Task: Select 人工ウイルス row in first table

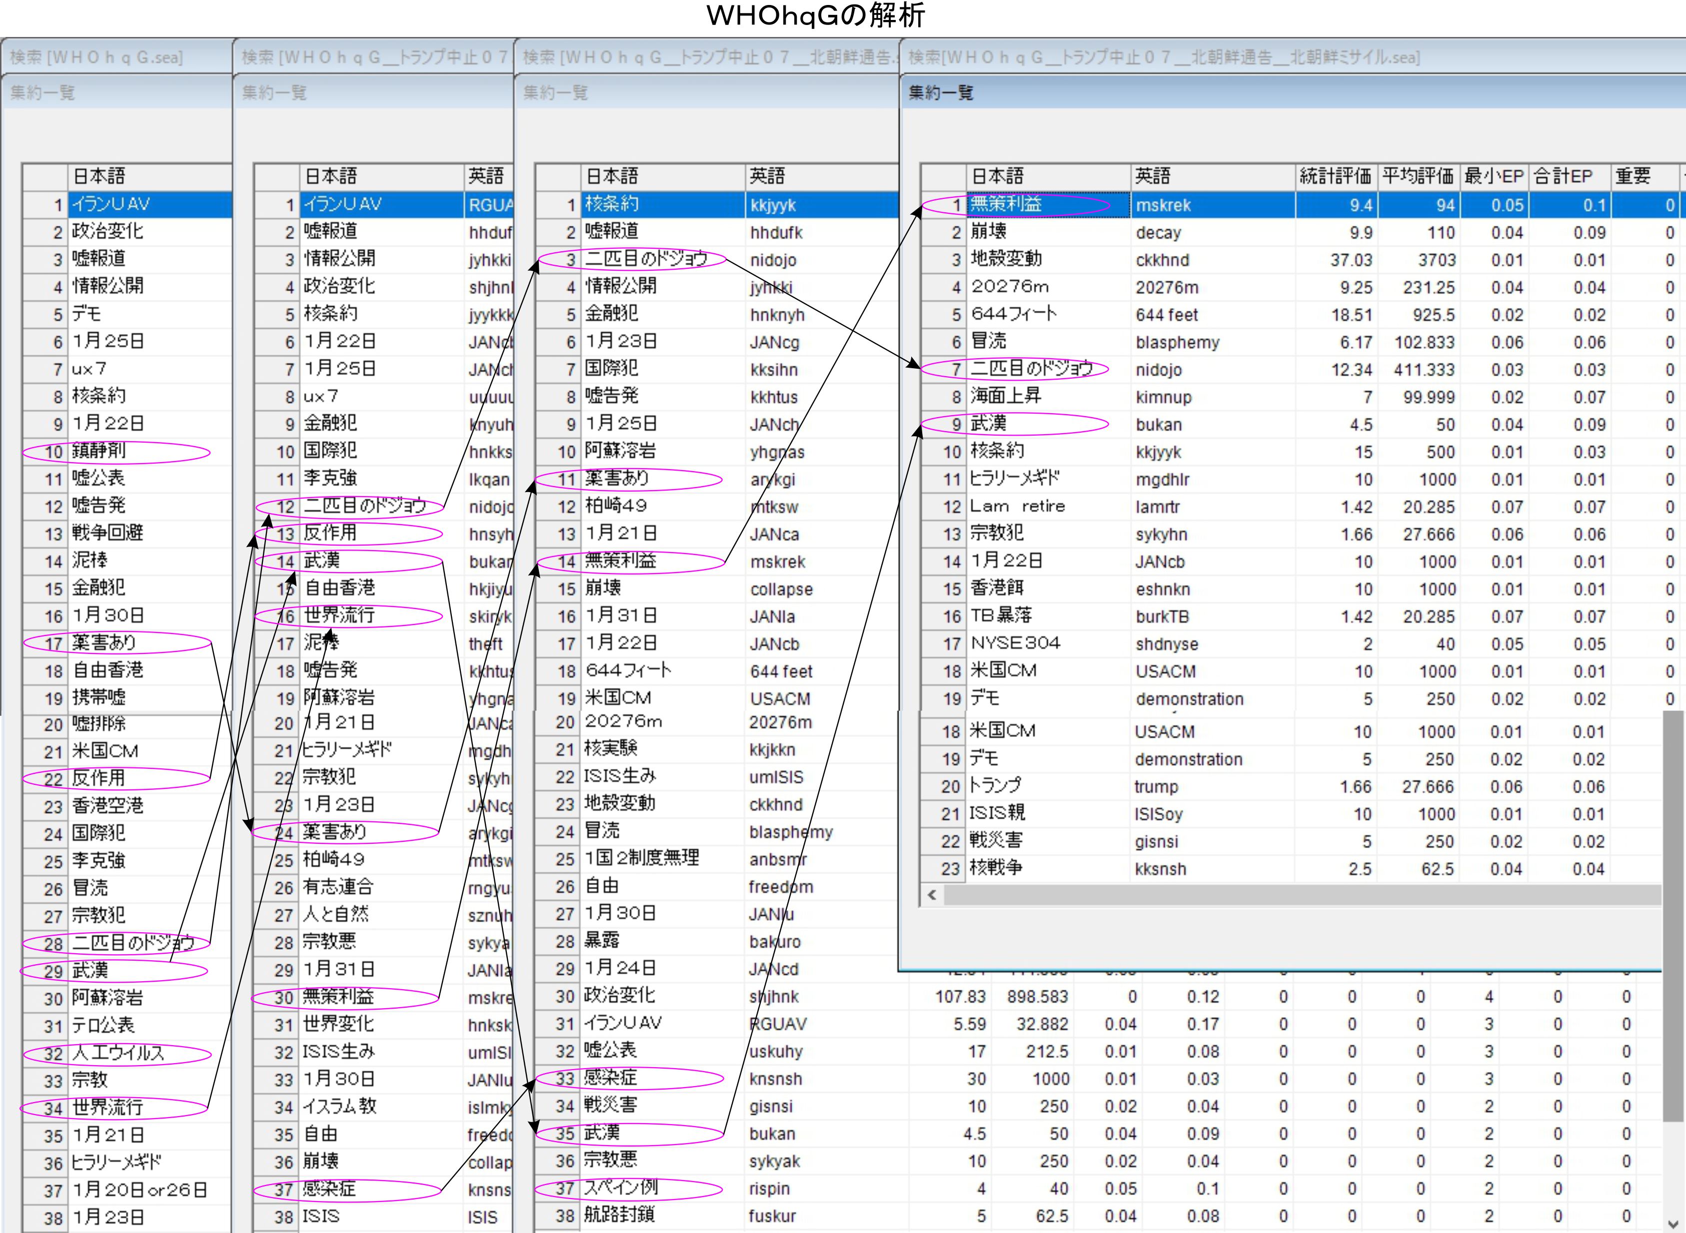Action: pos(117,1053)
